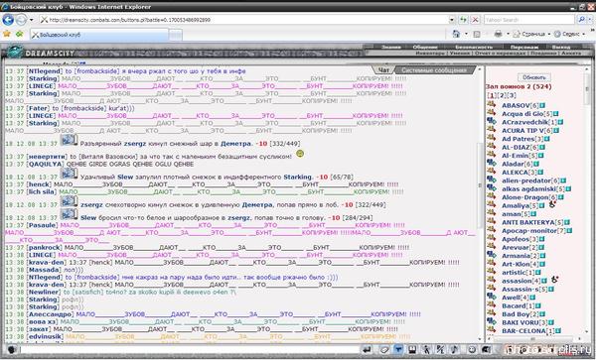Toggle chat sound with the music note icon
This screenshot has height=360, width=596.
pos(454,349)
